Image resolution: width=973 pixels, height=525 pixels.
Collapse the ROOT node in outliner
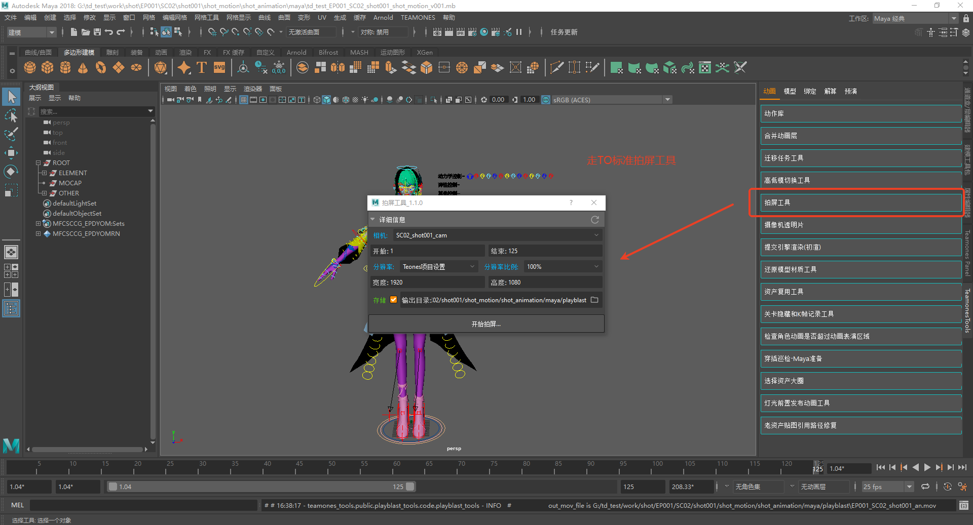point(38,163)
